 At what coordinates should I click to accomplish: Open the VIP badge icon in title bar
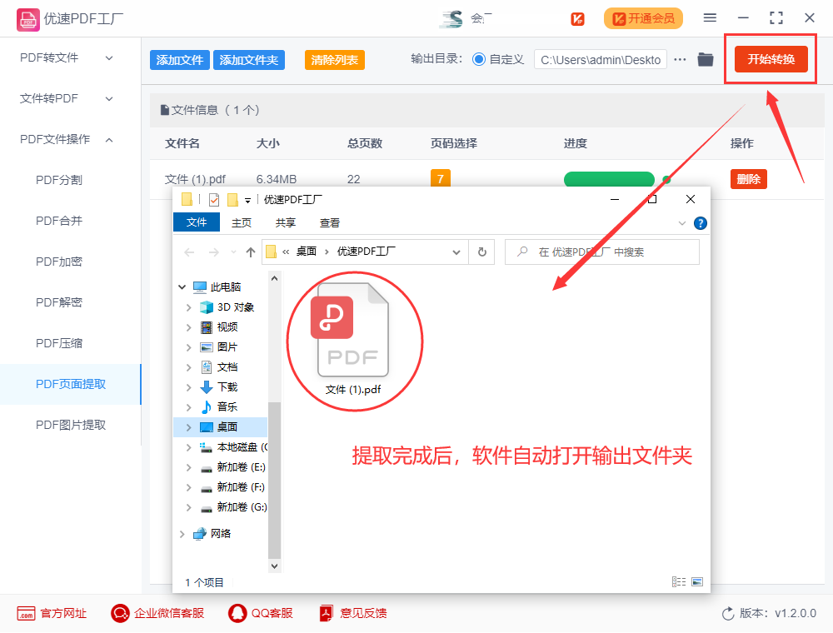[x=577, y=19]
